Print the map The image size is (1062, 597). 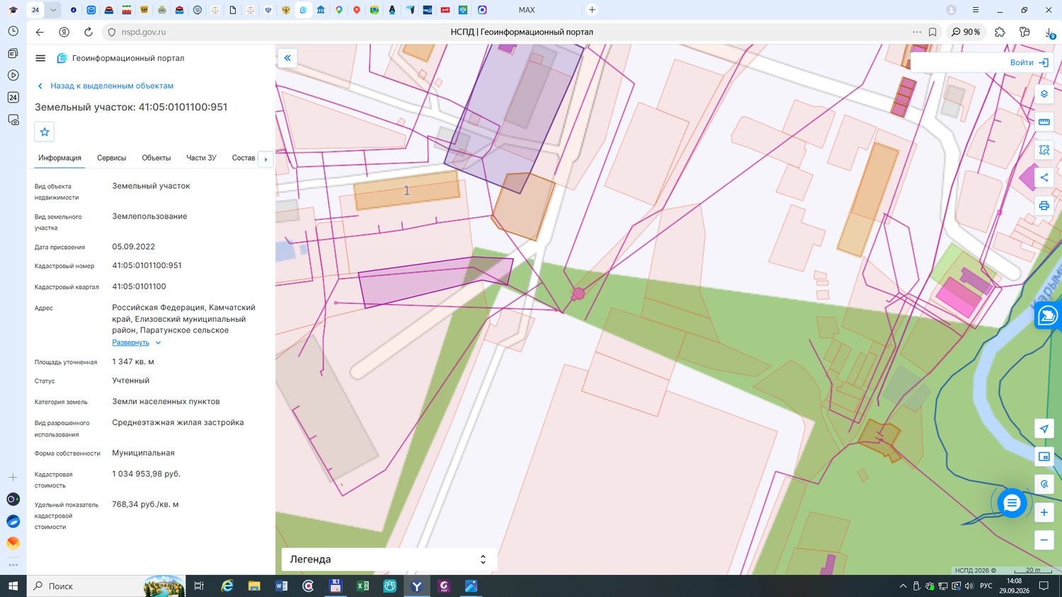tap(1044, 206)
